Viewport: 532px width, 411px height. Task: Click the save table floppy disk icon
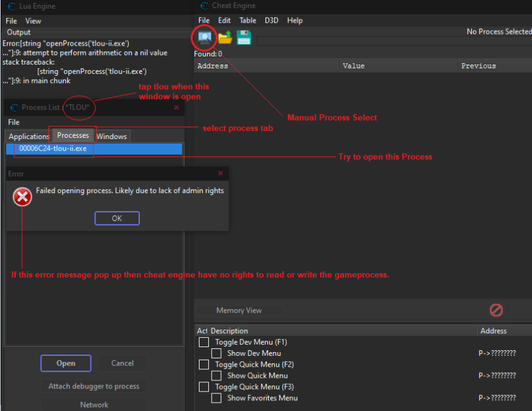(x=244, y=38)
